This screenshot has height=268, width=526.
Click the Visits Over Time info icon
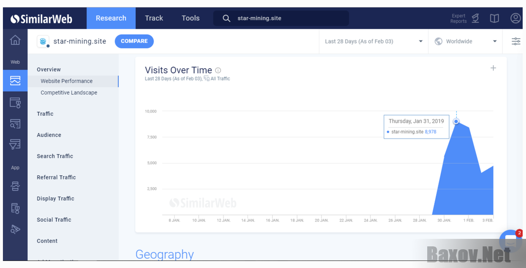218,70
